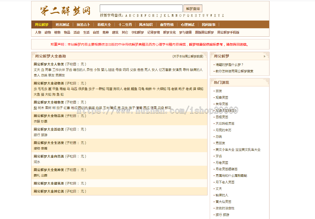The image size is (315, 219).
Task: Open sidebar article 清醒的梦是什么梦？
Action: tap(229, 65)
